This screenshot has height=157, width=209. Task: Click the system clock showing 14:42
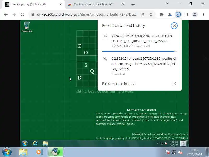[194, 152]
